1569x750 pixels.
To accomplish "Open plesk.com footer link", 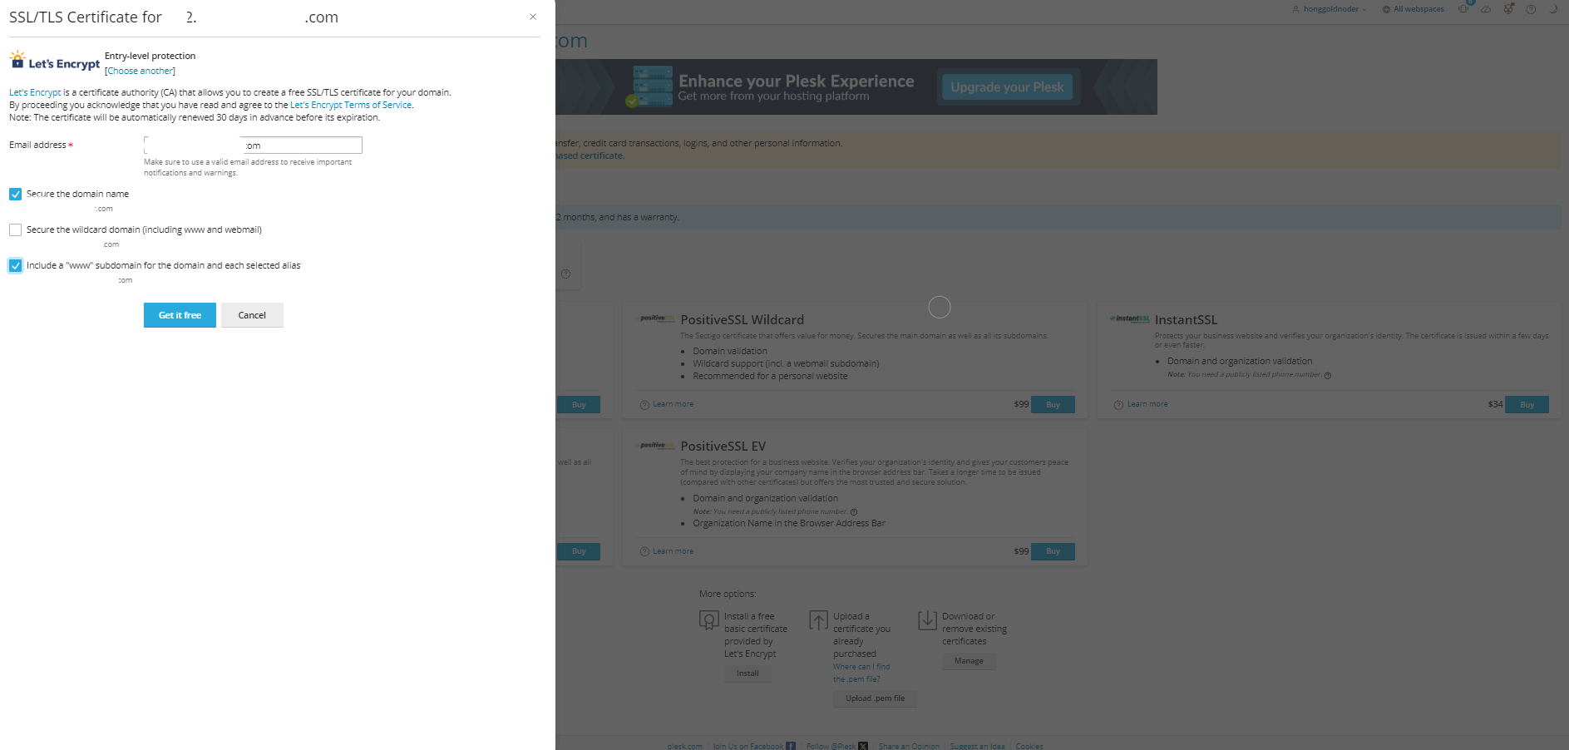I will pos(684,746).
